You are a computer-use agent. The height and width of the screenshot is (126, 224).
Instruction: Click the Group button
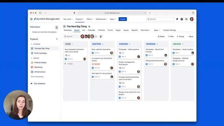tap(181, 36)
